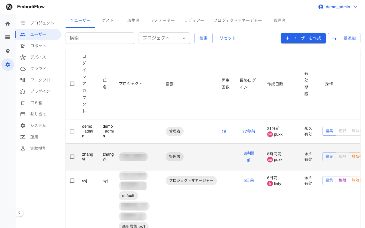Click the 作成日時 column header
The image size is (365, 228).
click(x=275, y=84)
